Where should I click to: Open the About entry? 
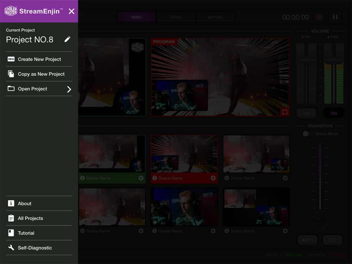tap(39, 203)
